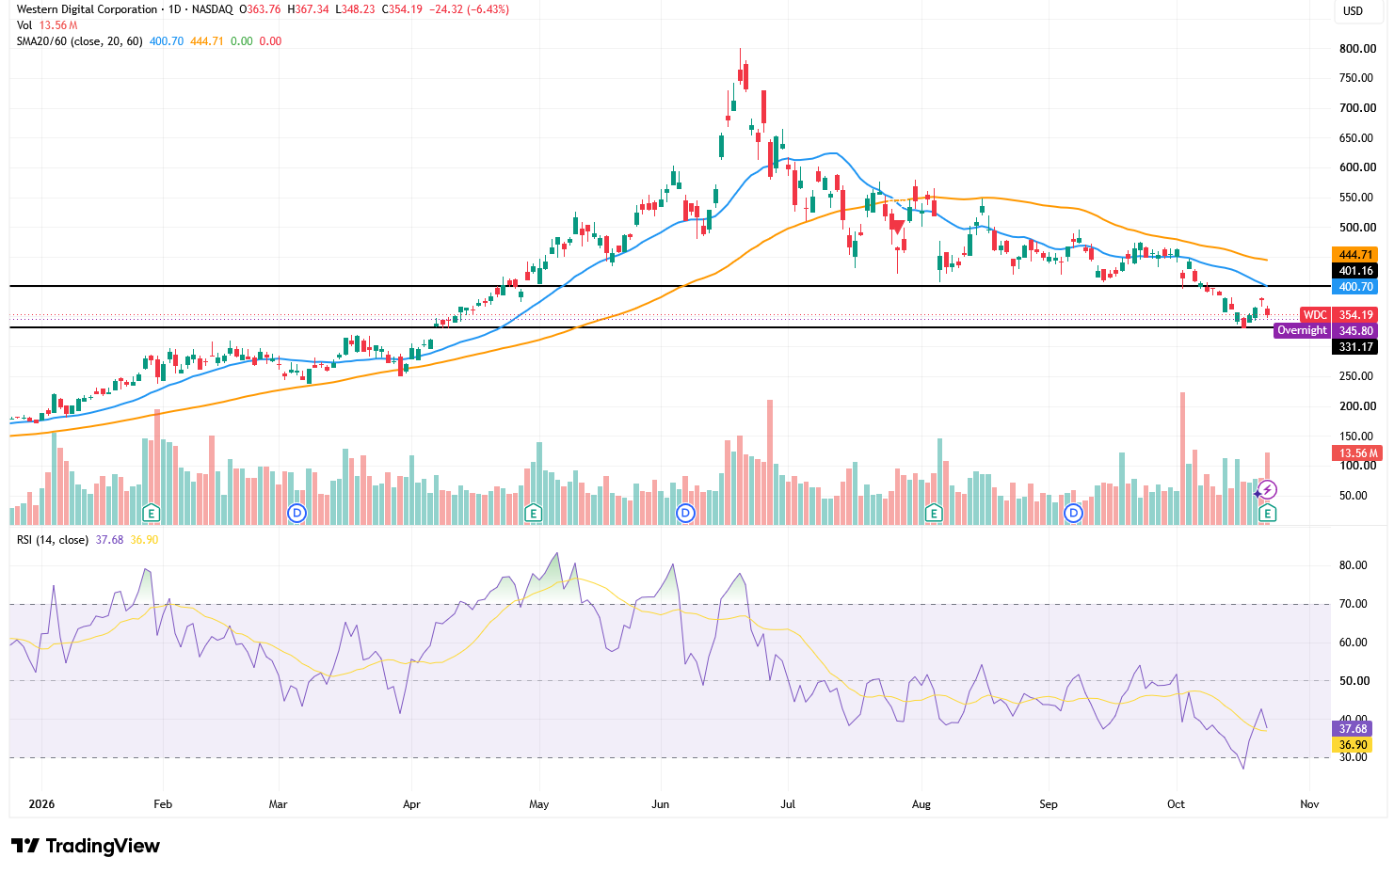Click the earnings E marker near August
Viewport: 1394px width, 873px height.
tap(934, 513)
